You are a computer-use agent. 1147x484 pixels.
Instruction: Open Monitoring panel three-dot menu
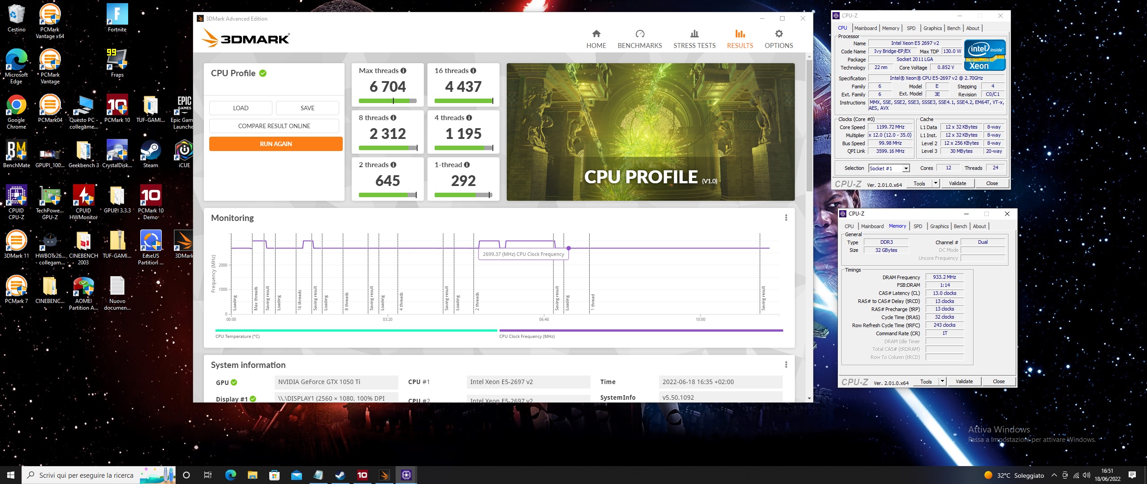pos(786,218)
